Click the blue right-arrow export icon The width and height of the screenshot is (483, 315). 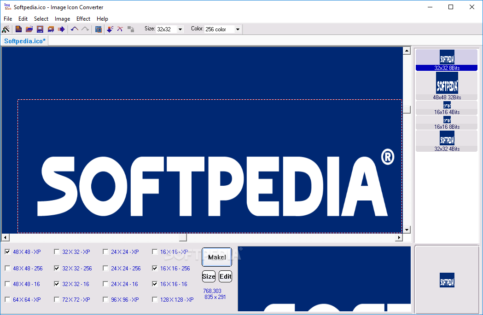click(x=61, y=29)
